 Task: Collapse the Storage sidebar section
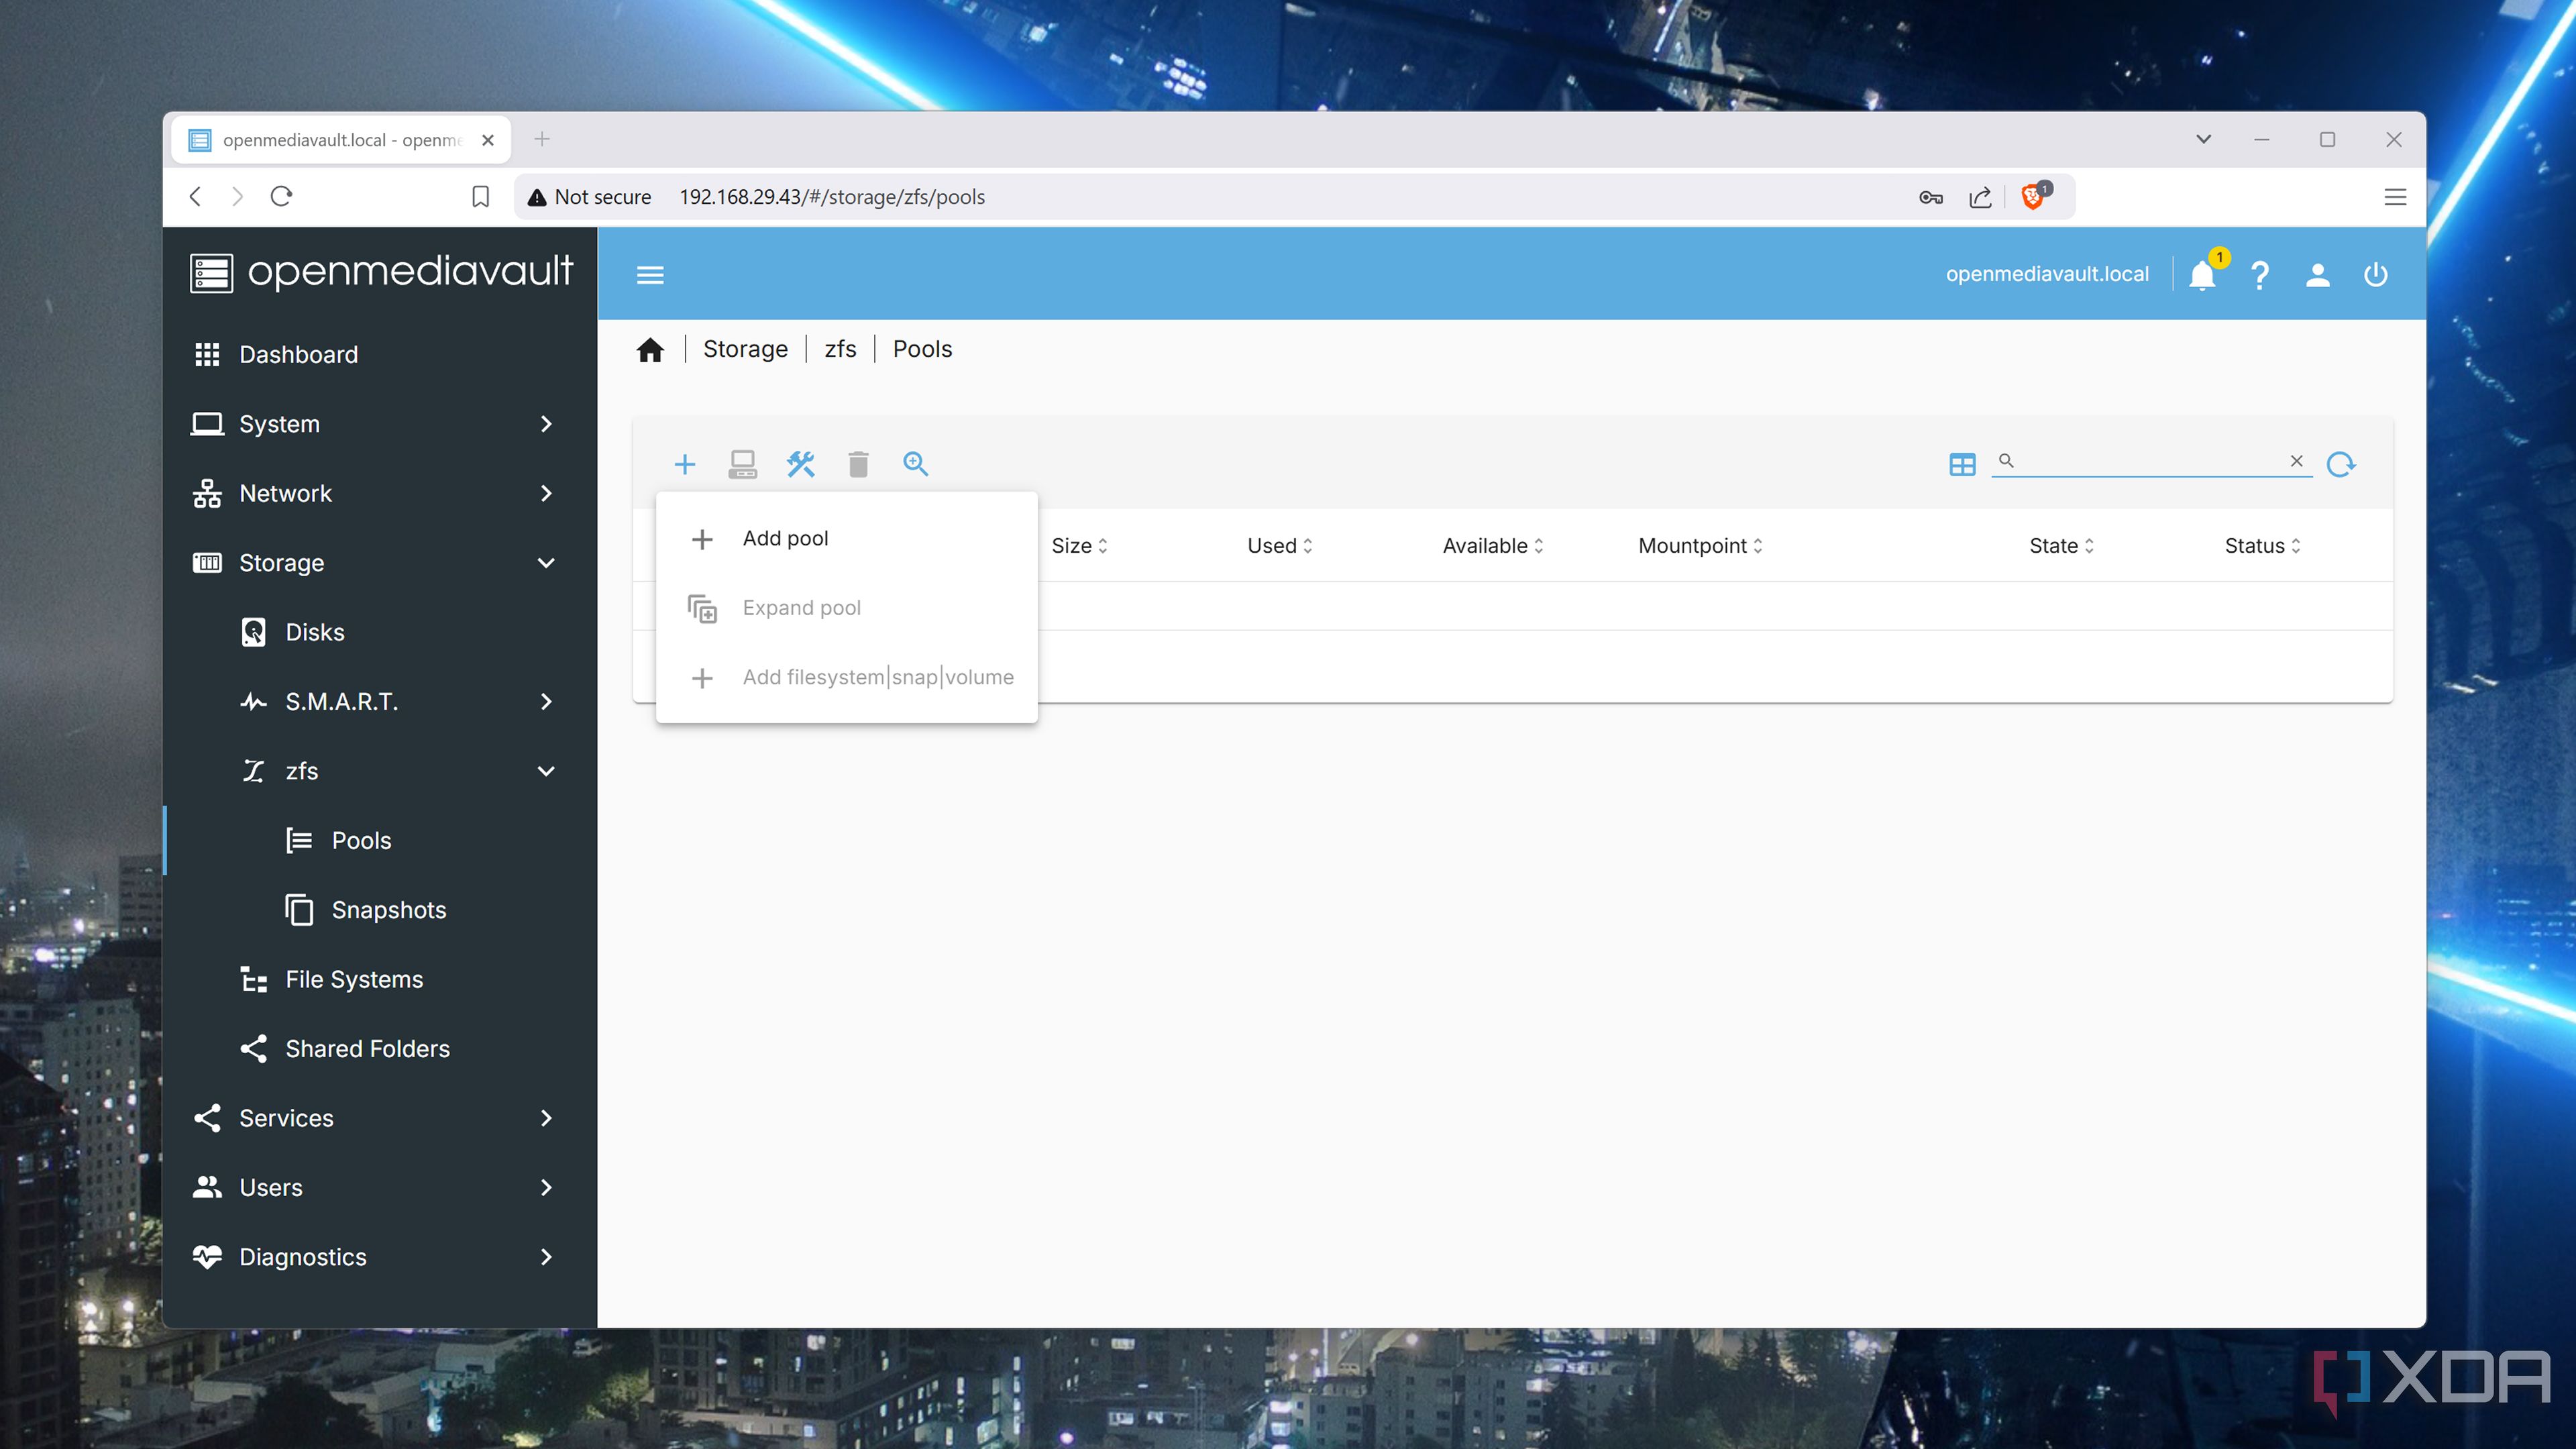[x=380, y=563]
